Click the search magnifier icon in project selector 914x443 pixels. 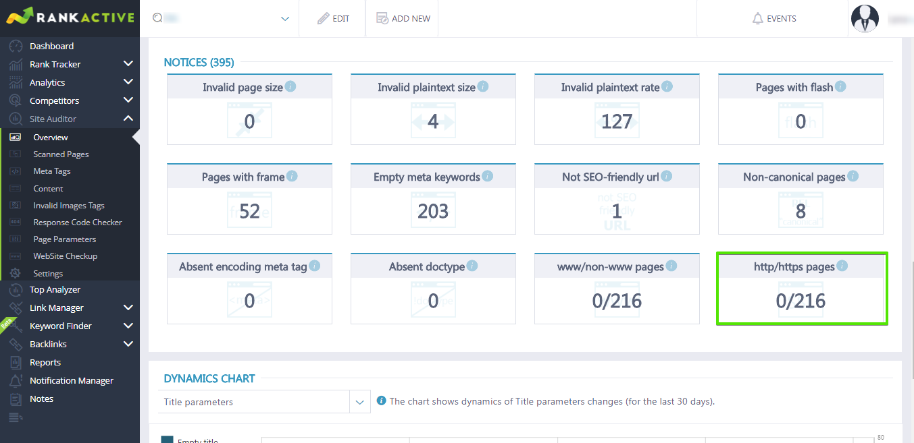tap(157, 18)
